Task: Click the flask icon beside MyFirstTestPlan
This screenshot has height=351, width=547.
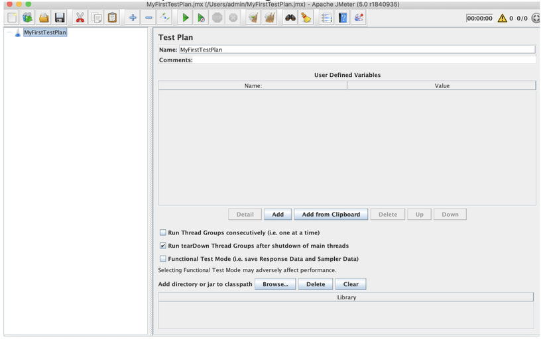Action: [x=18, y=32]
